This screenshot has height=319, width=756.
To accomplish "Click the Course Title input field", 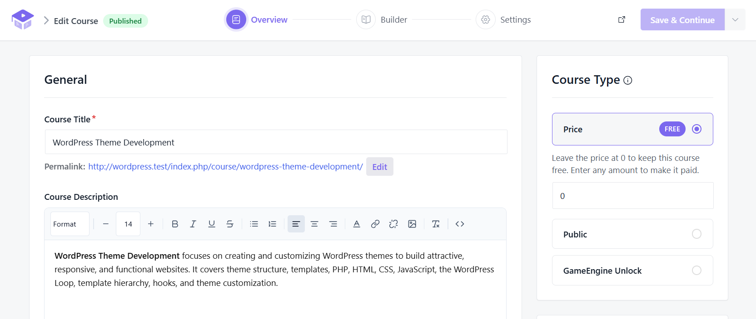I will 276,142.
